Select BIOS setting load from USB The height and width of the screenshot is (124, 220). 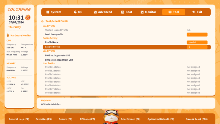pos(59,60)
